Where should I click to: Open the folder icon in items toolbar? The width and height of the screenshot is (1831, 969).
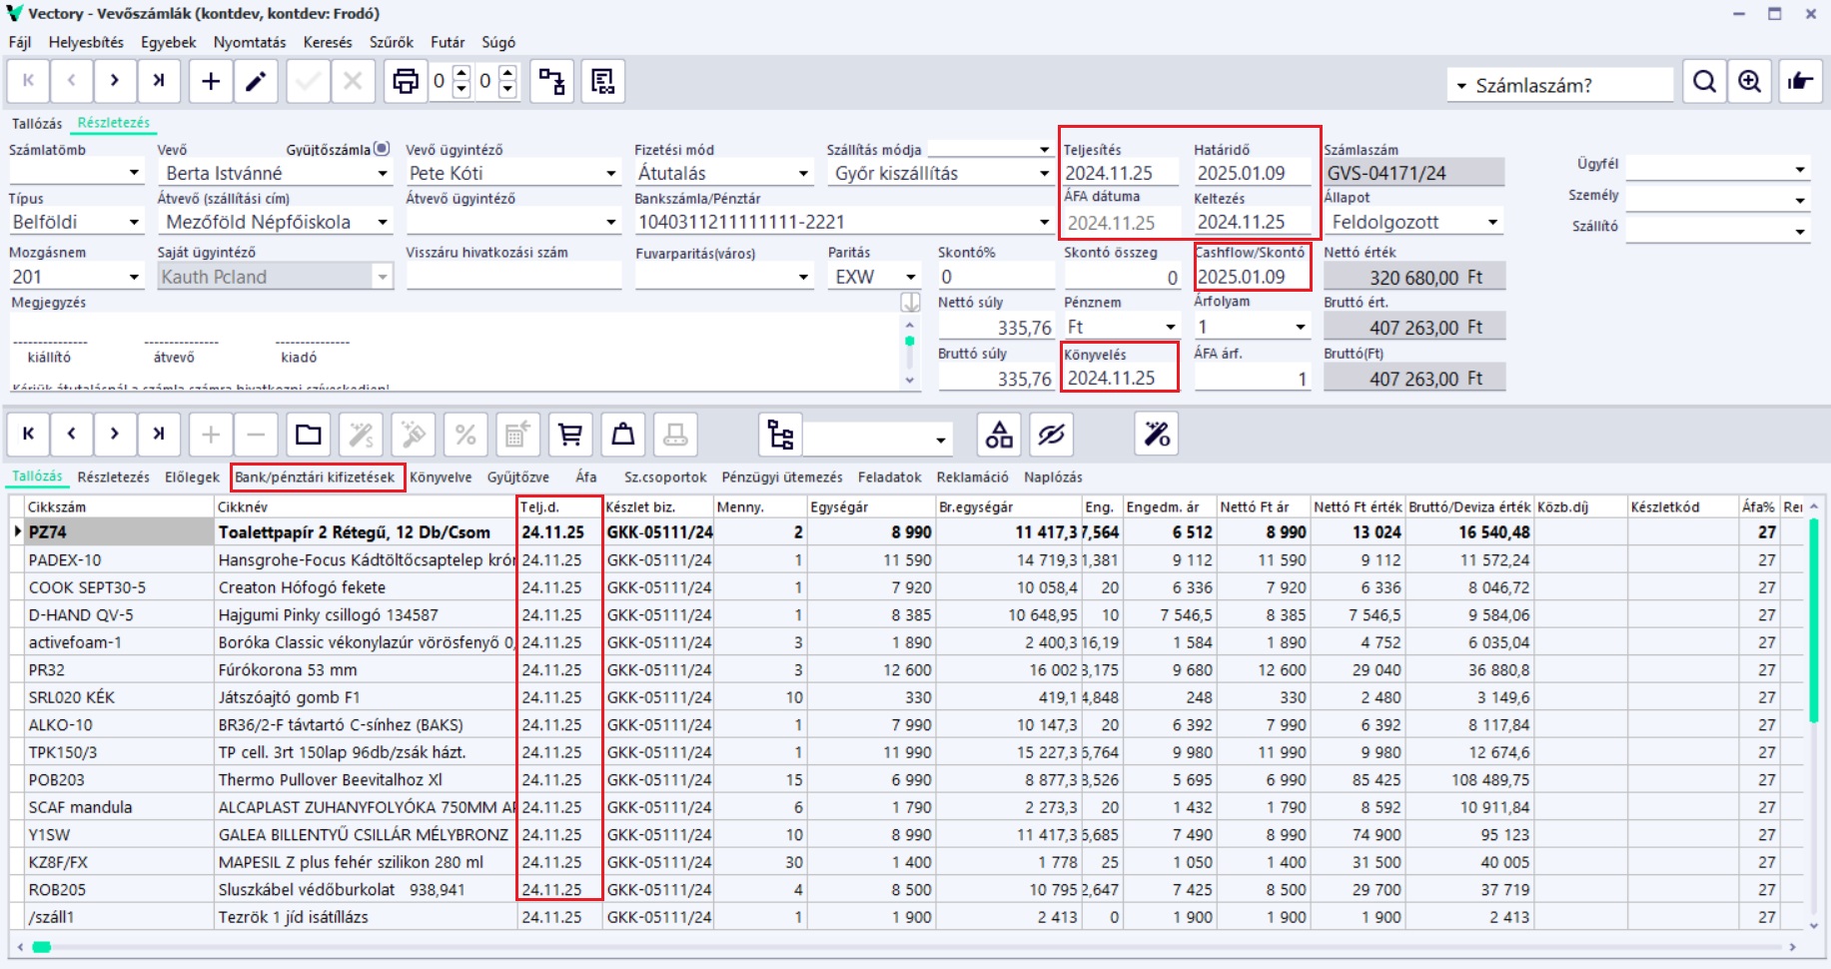pyautogui.click(x=309, y=435)
